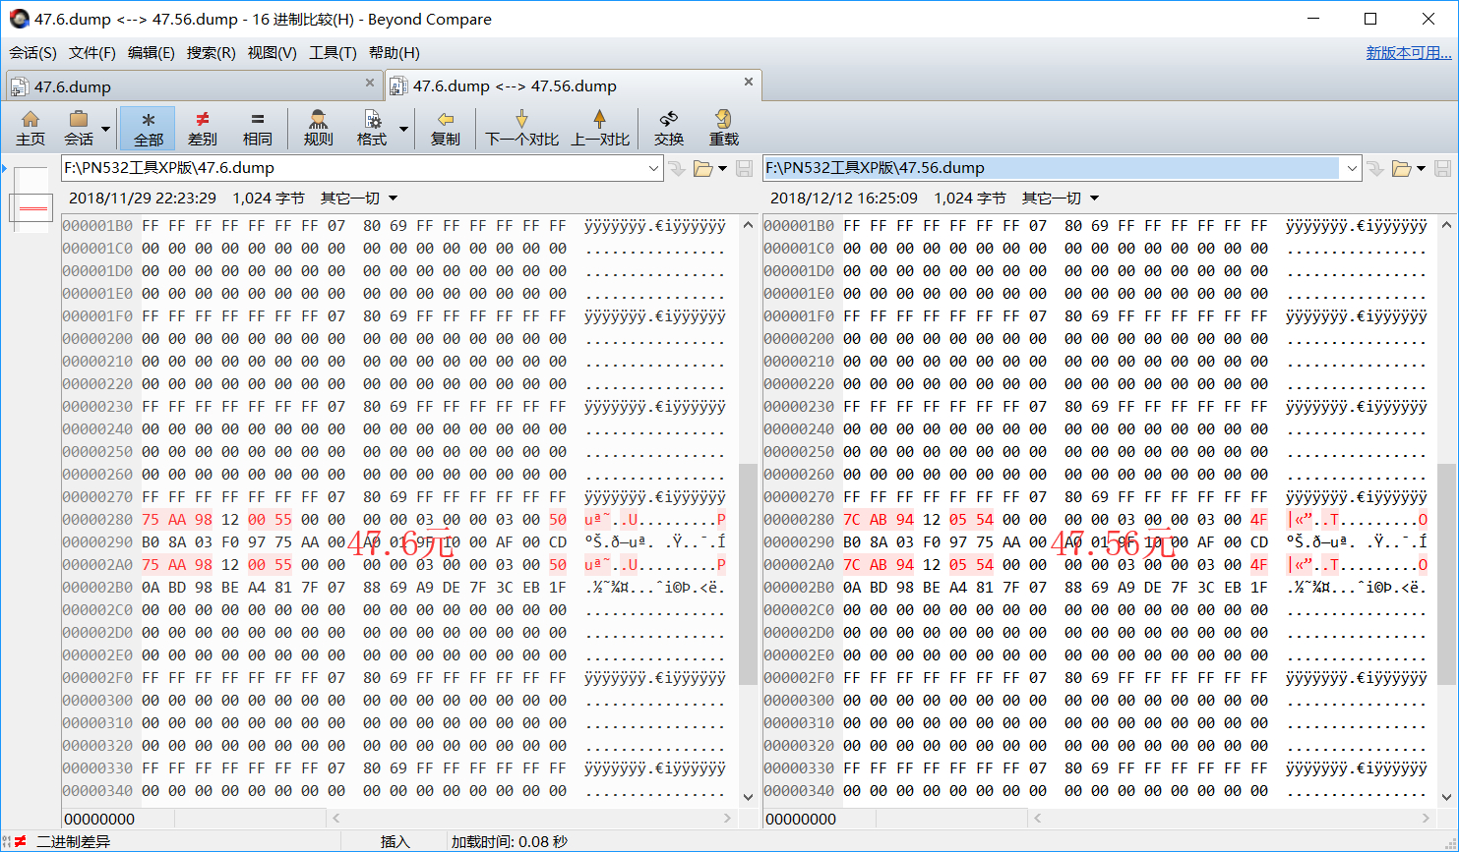Expand the 会话 button dropdown arrow
The image size is (1459, 852).
[x=105, y=129]
